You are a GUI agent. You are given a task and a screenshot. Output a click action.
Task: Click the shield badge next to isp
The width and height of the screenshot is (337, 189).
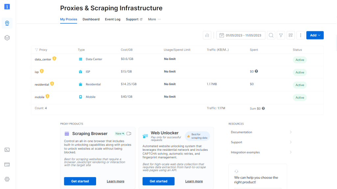[x=42, y=71]
